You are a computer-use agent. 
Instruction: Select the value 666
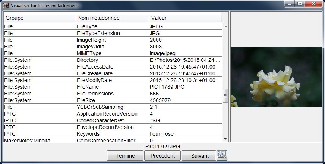pyautogui.click(x=186, y=94)
